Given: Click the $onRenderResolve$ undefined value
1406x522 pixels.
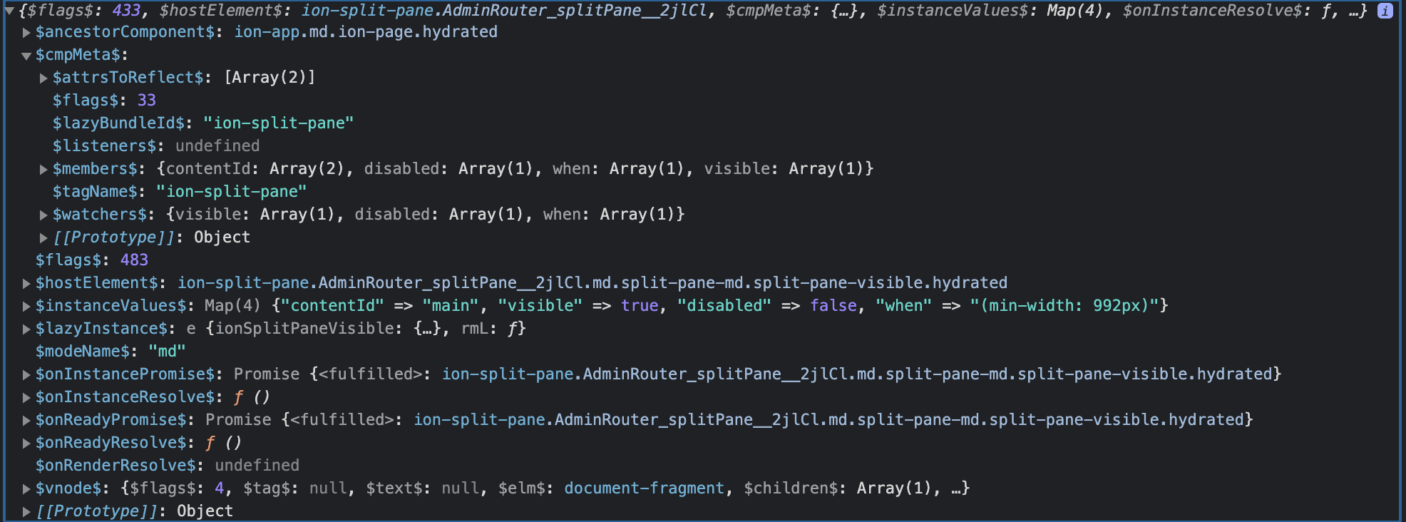Looking at the screenshot, I should click(x=257, y=466).
